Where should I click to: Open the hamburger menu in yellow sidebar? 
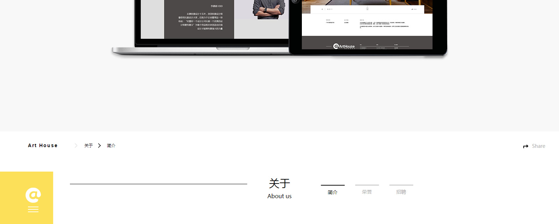33,209
